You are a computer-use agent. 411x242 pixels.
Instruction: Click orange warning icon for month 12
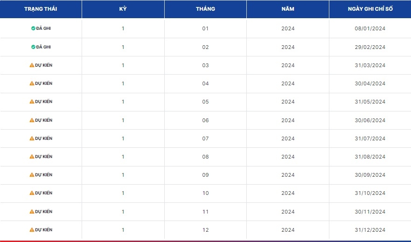click(x=32, y=230)
